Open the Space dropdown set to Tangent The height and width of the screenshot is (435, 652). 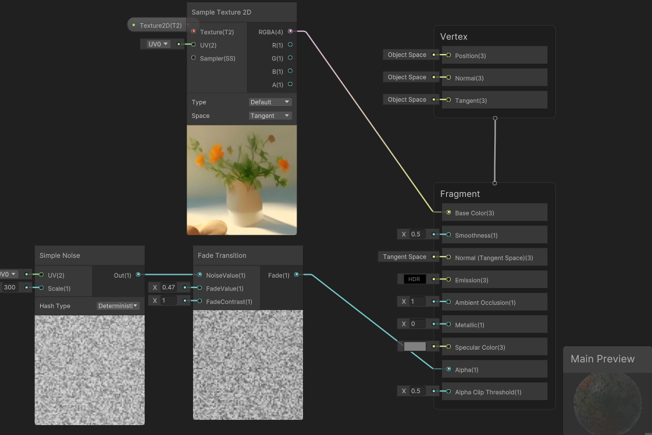click(x=270, y=116)
